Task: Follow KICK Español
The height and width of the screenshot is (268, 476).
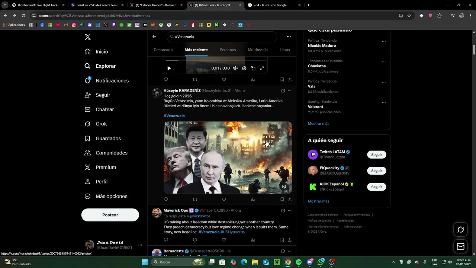Action: (376, 187)
